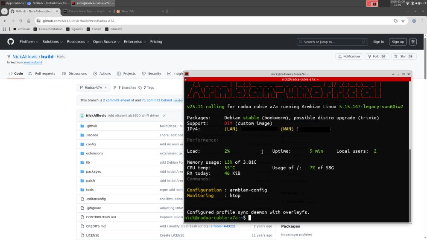This screenshot has height=240, width=427.
Task: Open the browser's three-dot menu
Action: click(422, 21)
